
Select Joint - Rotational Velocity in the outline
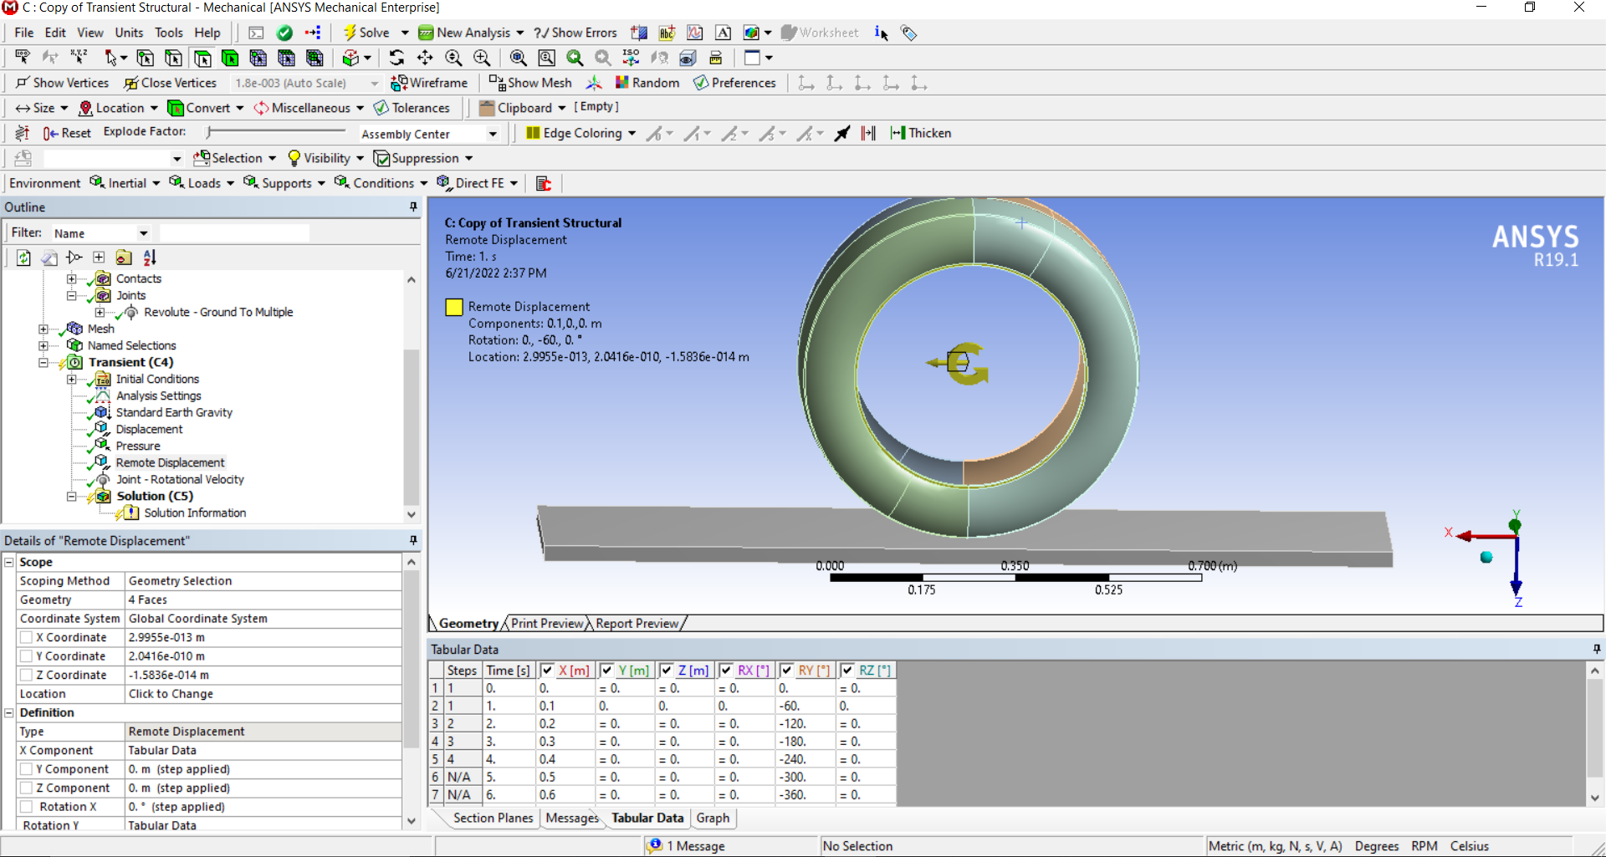(x=180, y=479)
